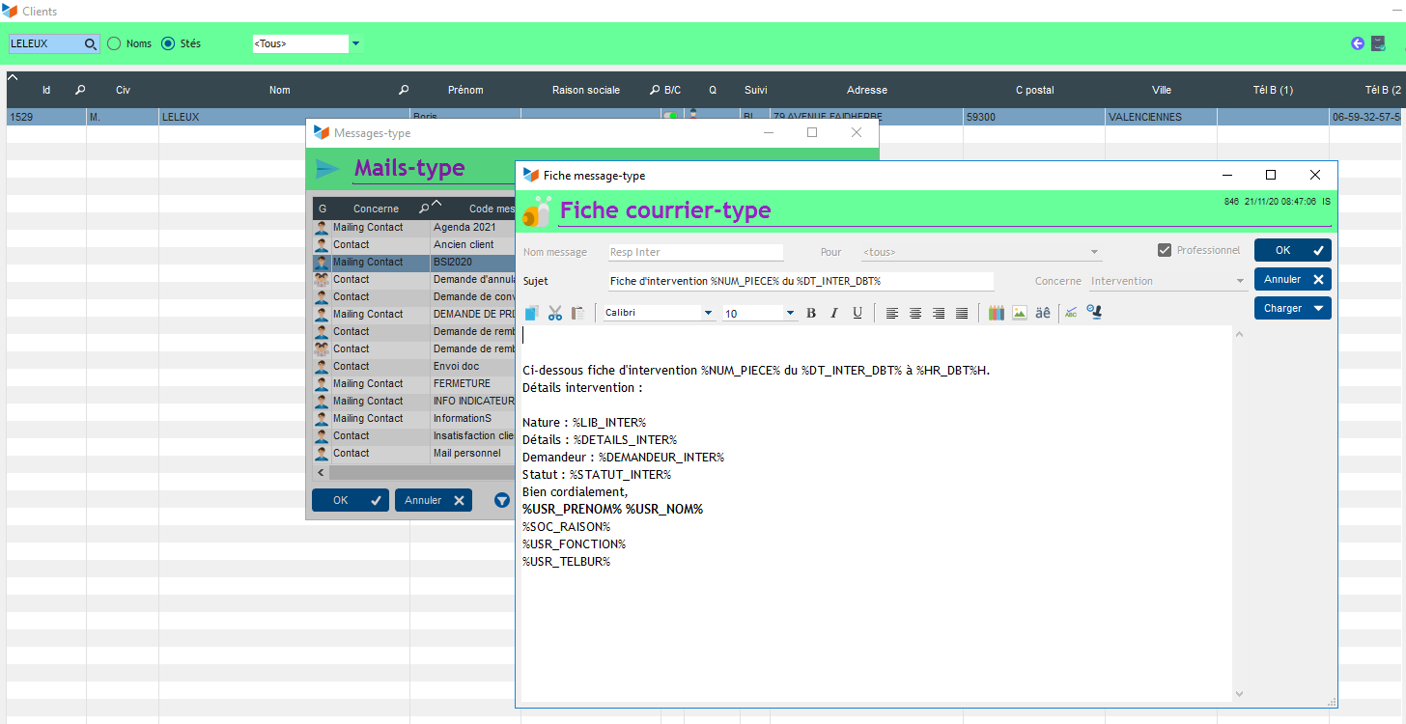Open the text color picker
Image resolution: width=1406 pixels, height=724 pixels.
[x=997, y=313]
